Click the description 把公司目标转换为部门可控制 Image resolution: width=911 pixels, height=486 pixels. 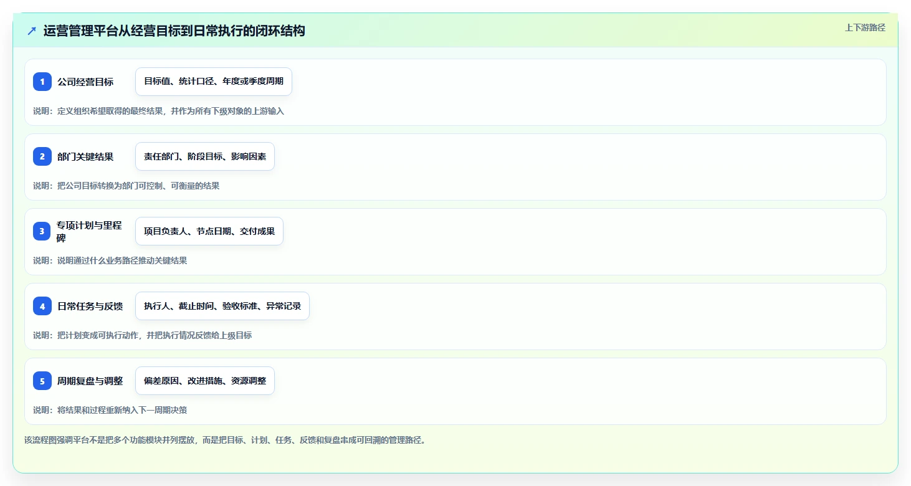[x=127, y=186]
